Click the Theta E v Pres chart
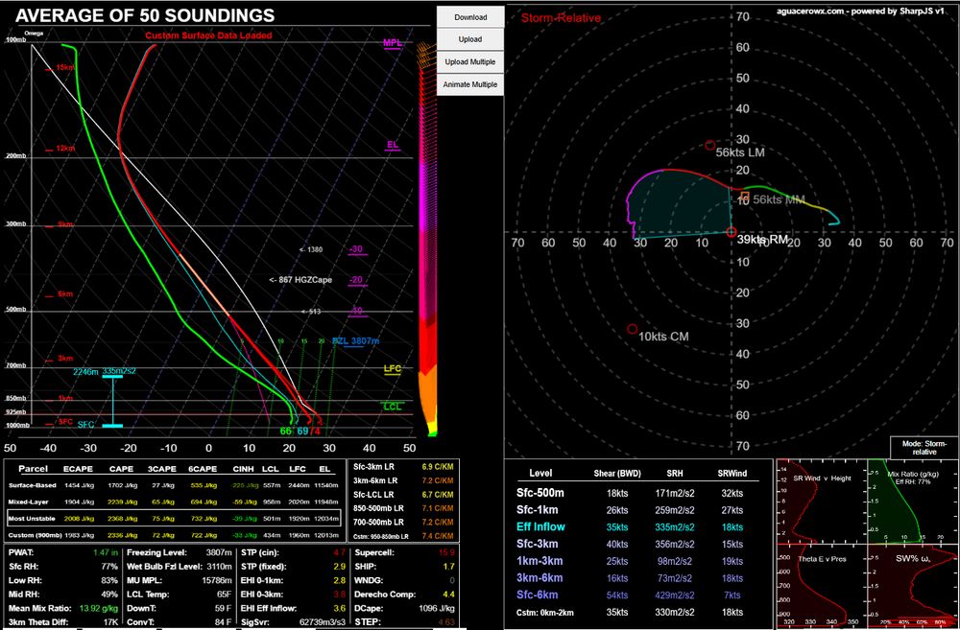This screenshot has height=630, width=960. click(x=821, y=586)
